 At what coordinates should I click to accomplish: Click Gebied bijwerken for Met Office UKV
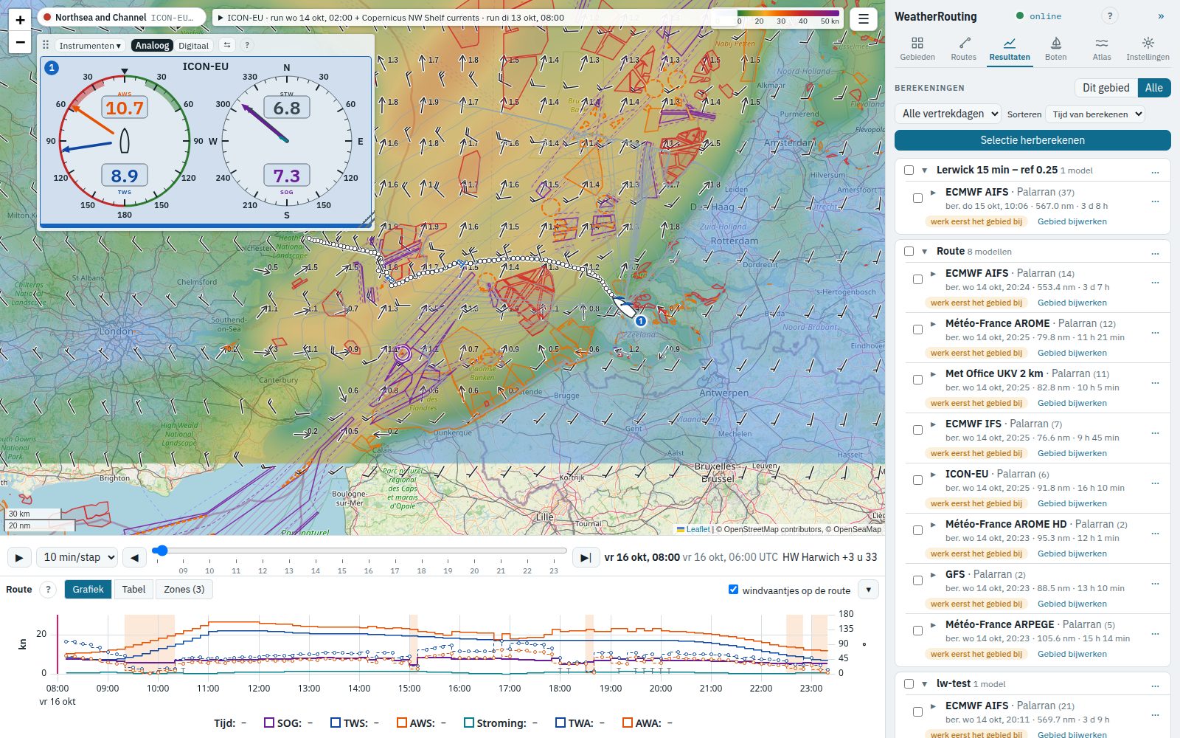(1072, 403)
